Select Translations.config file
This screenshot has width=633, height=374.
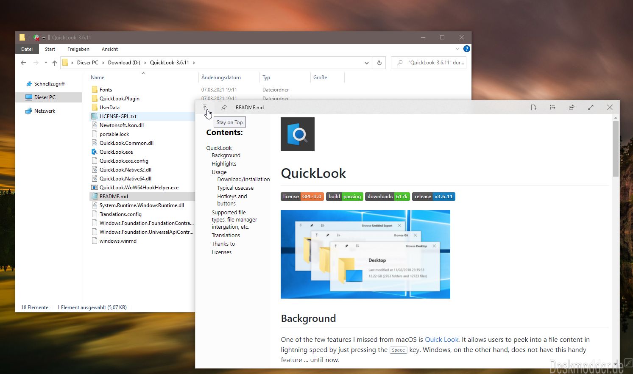point(120,214)
